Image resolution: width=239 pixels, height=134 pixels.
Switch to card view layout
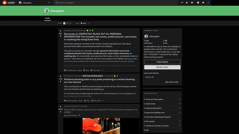[x=64, y=23]
